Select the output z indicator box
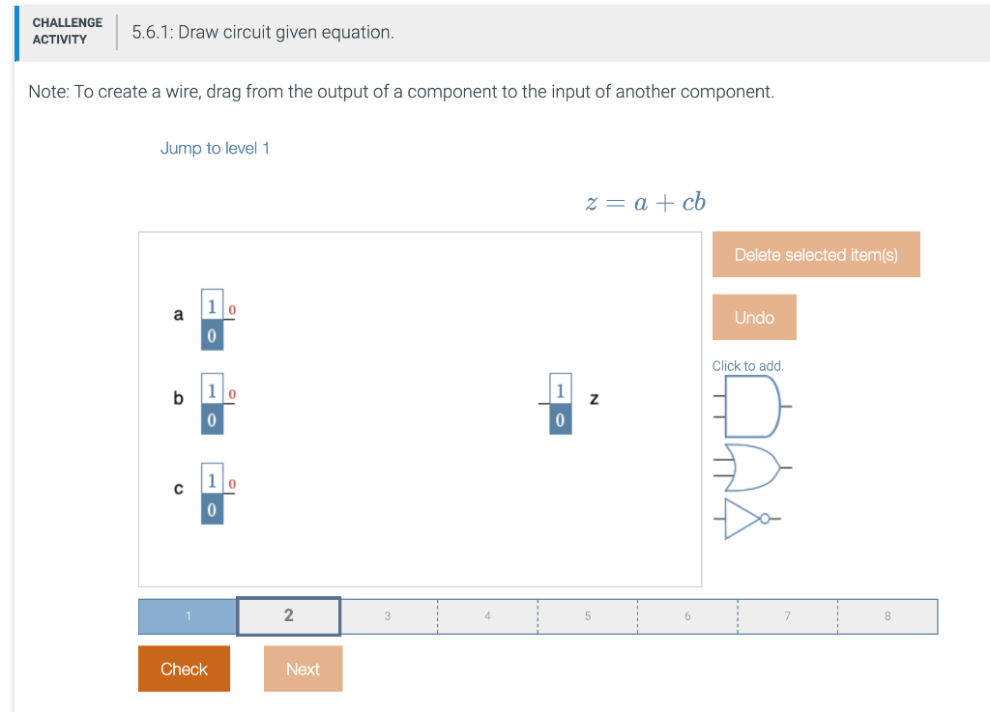The width and height of the screenshot is (990, 712). pyautogui.click(x=560, y=403)
